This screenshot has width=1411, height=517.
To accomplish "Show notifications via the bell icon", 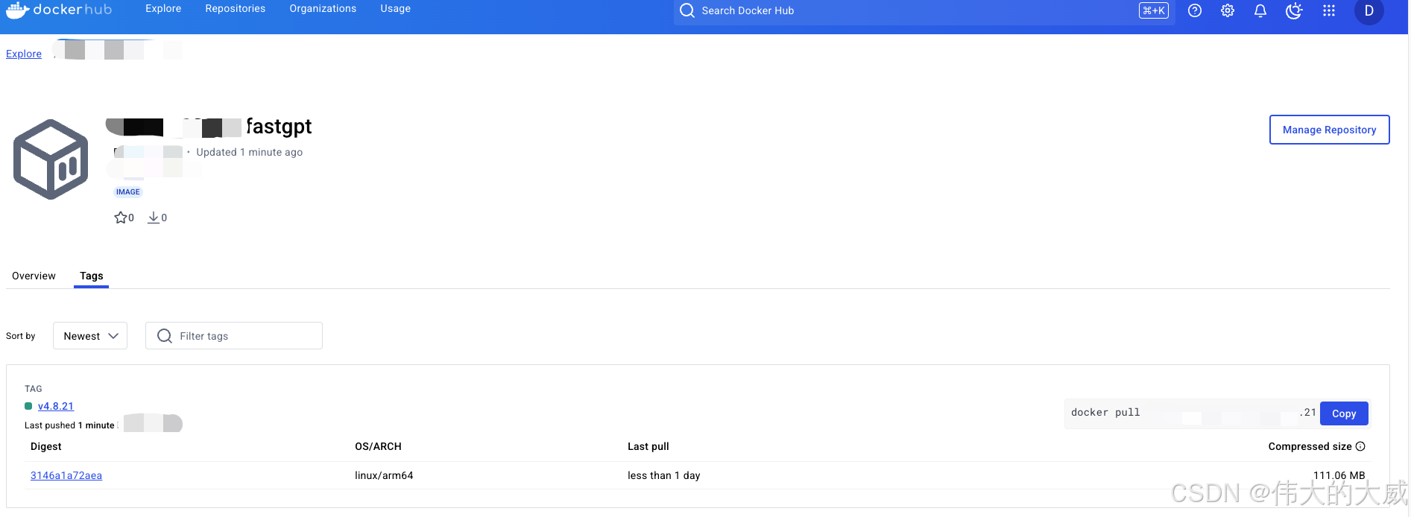I will pos(1260,10).
